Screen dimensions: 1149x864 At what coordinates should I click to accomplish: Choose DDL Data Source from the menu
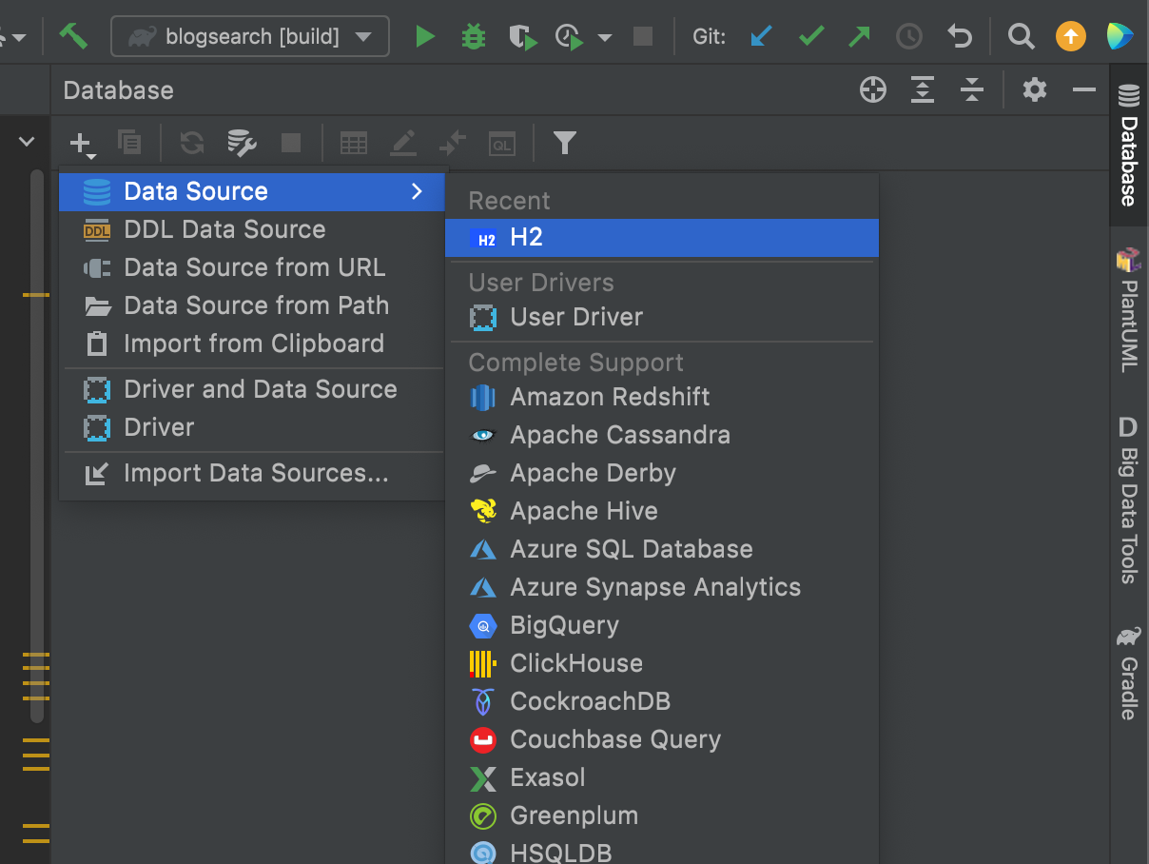pos(252,229)
